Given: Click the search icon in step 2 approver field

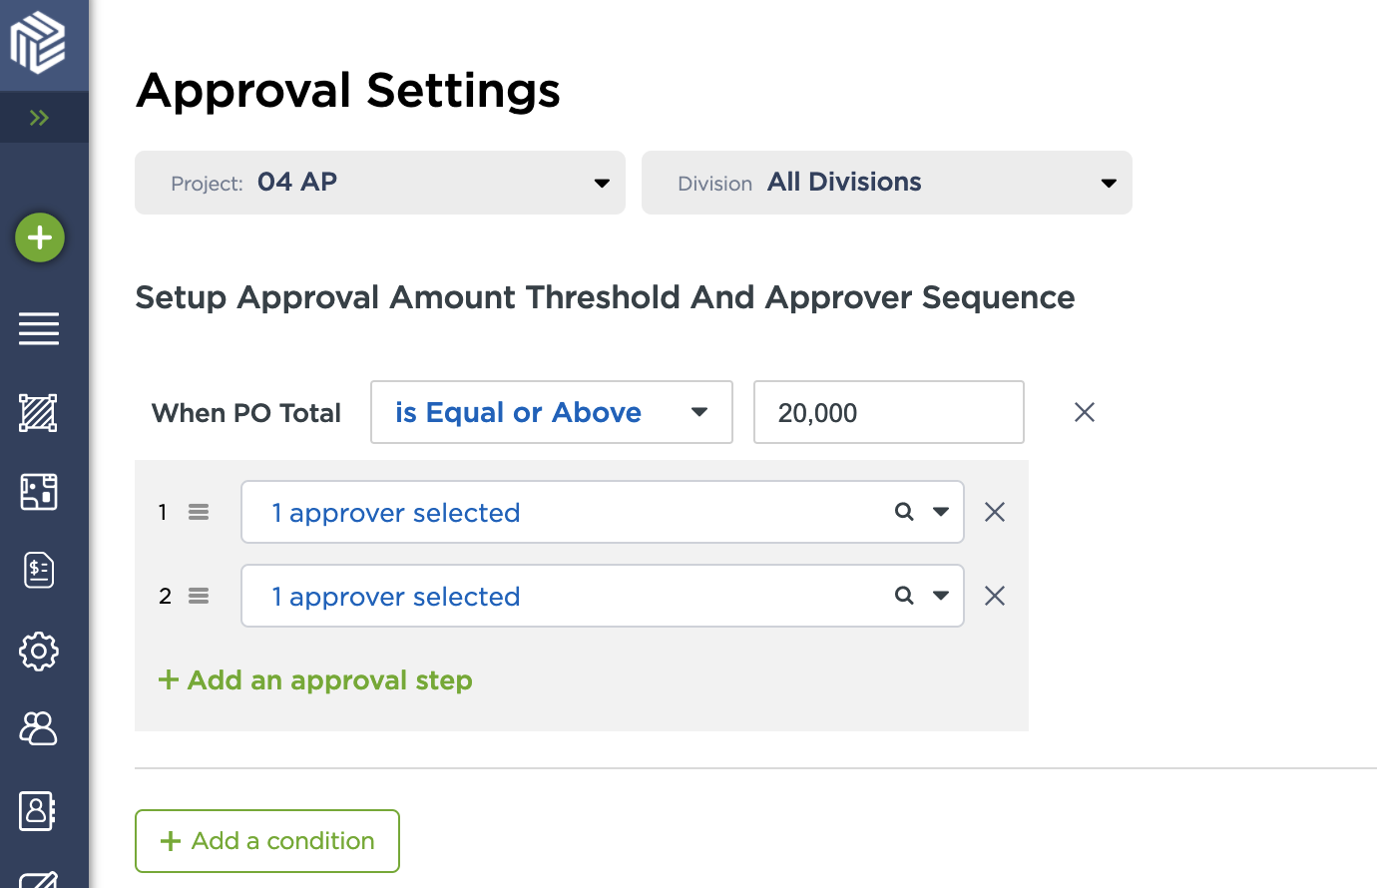Looking at the screenshot, I should (904, 596).
